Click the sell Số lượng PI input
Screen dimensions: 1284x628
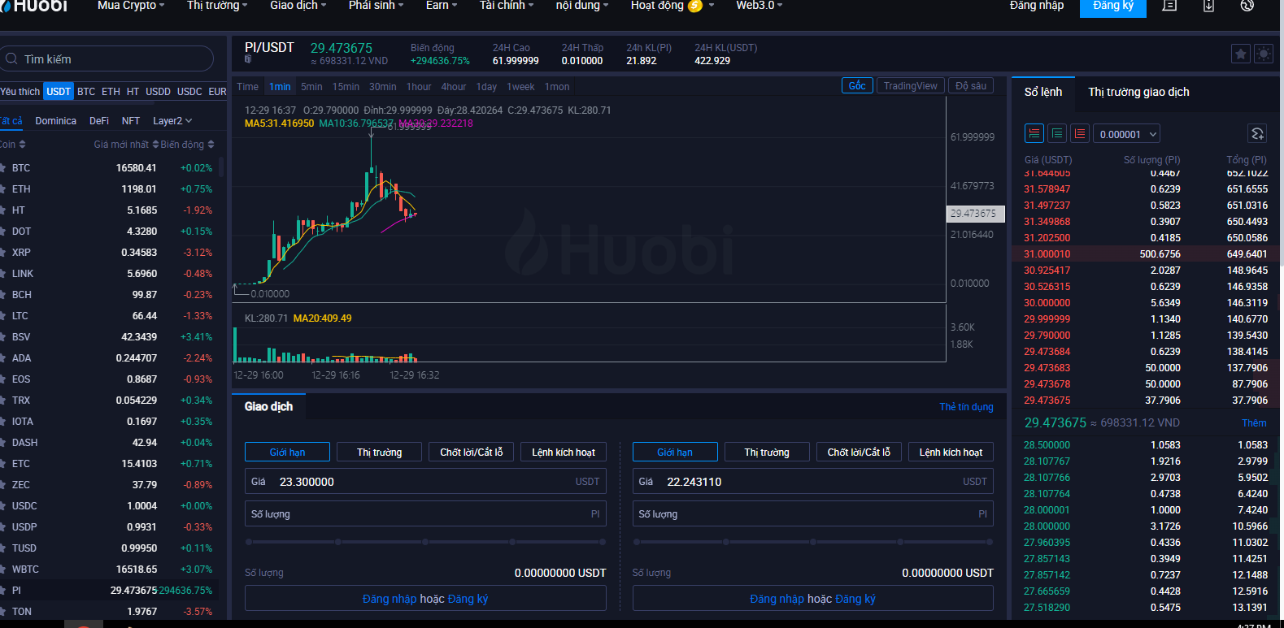(813, 513)
